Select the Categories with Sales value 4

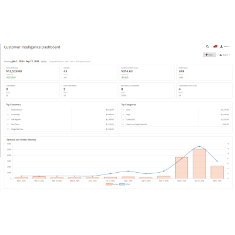tap(180, 89)
